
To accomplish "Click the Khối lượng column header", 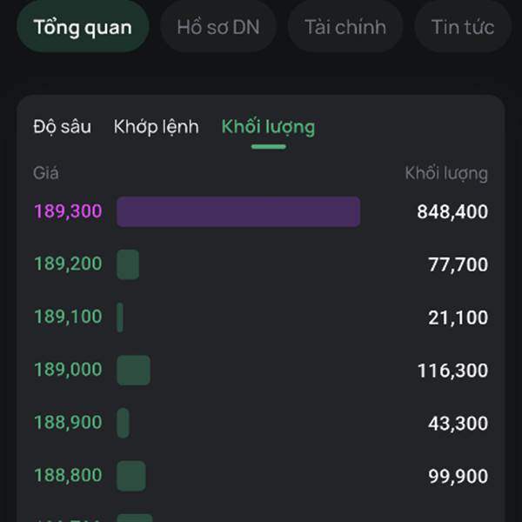I will pyautogui.click(x=446, y=173).
